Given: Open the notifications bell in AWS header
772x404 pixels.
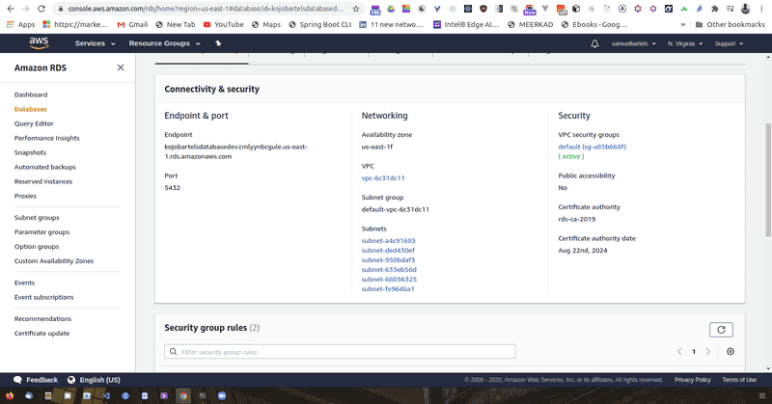Looking at the screenshot, I should tap(594, 43).
